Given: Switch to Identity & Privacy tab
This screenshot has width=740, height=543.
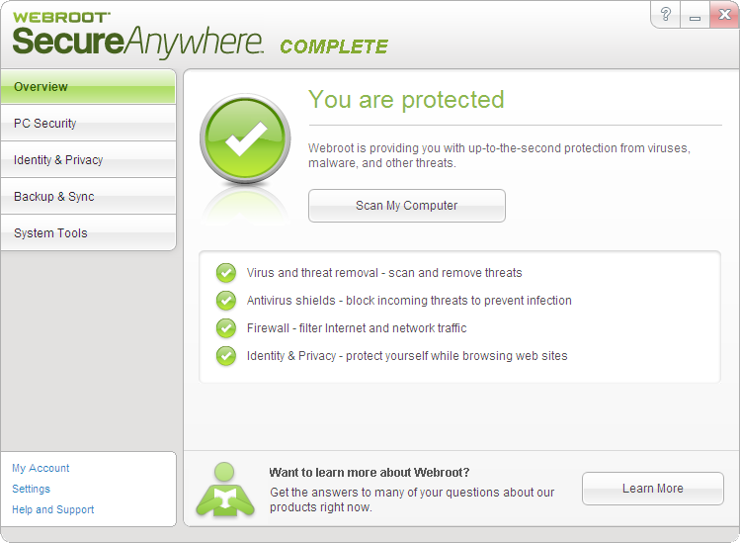Looking at the screenshot, I should point(88,160).
